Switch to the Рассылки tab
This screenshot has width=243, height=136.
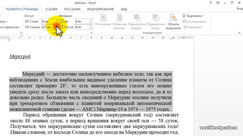click(x=72, y=9)
